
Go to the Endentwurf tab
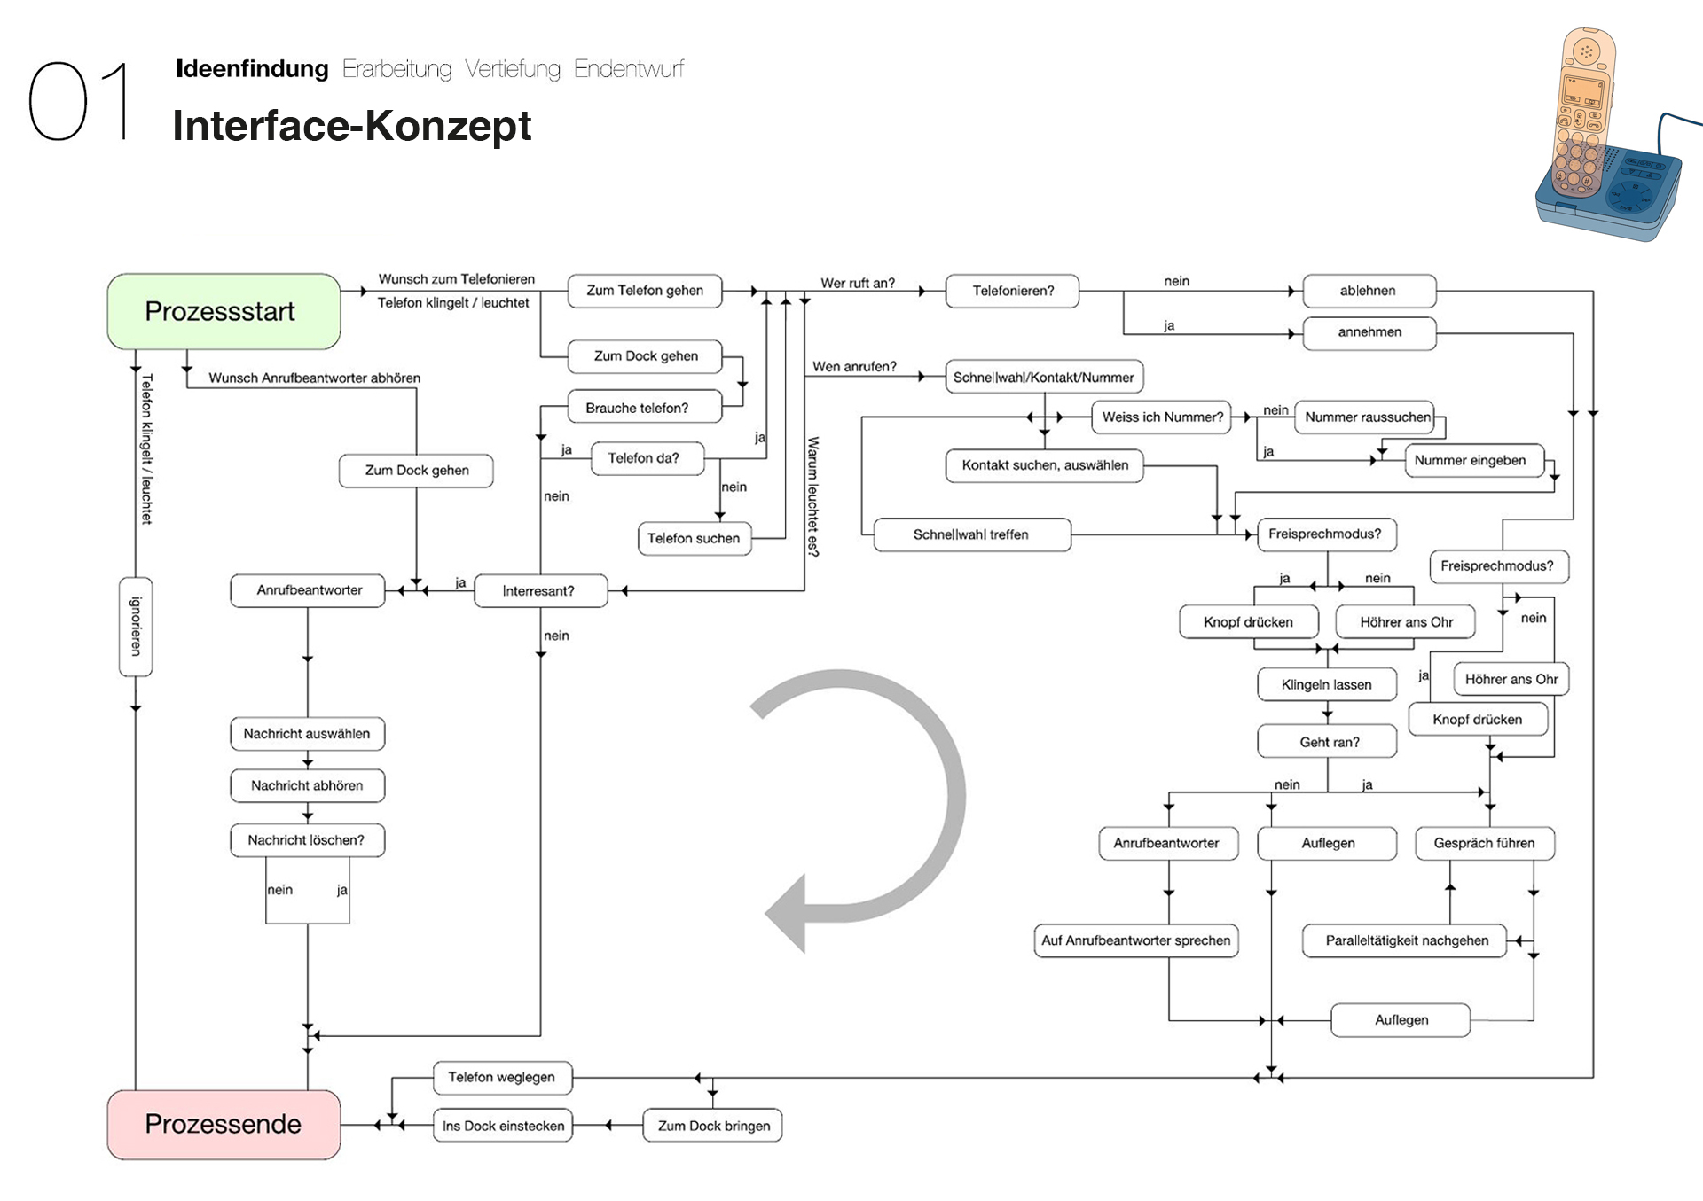pos(629,68)
